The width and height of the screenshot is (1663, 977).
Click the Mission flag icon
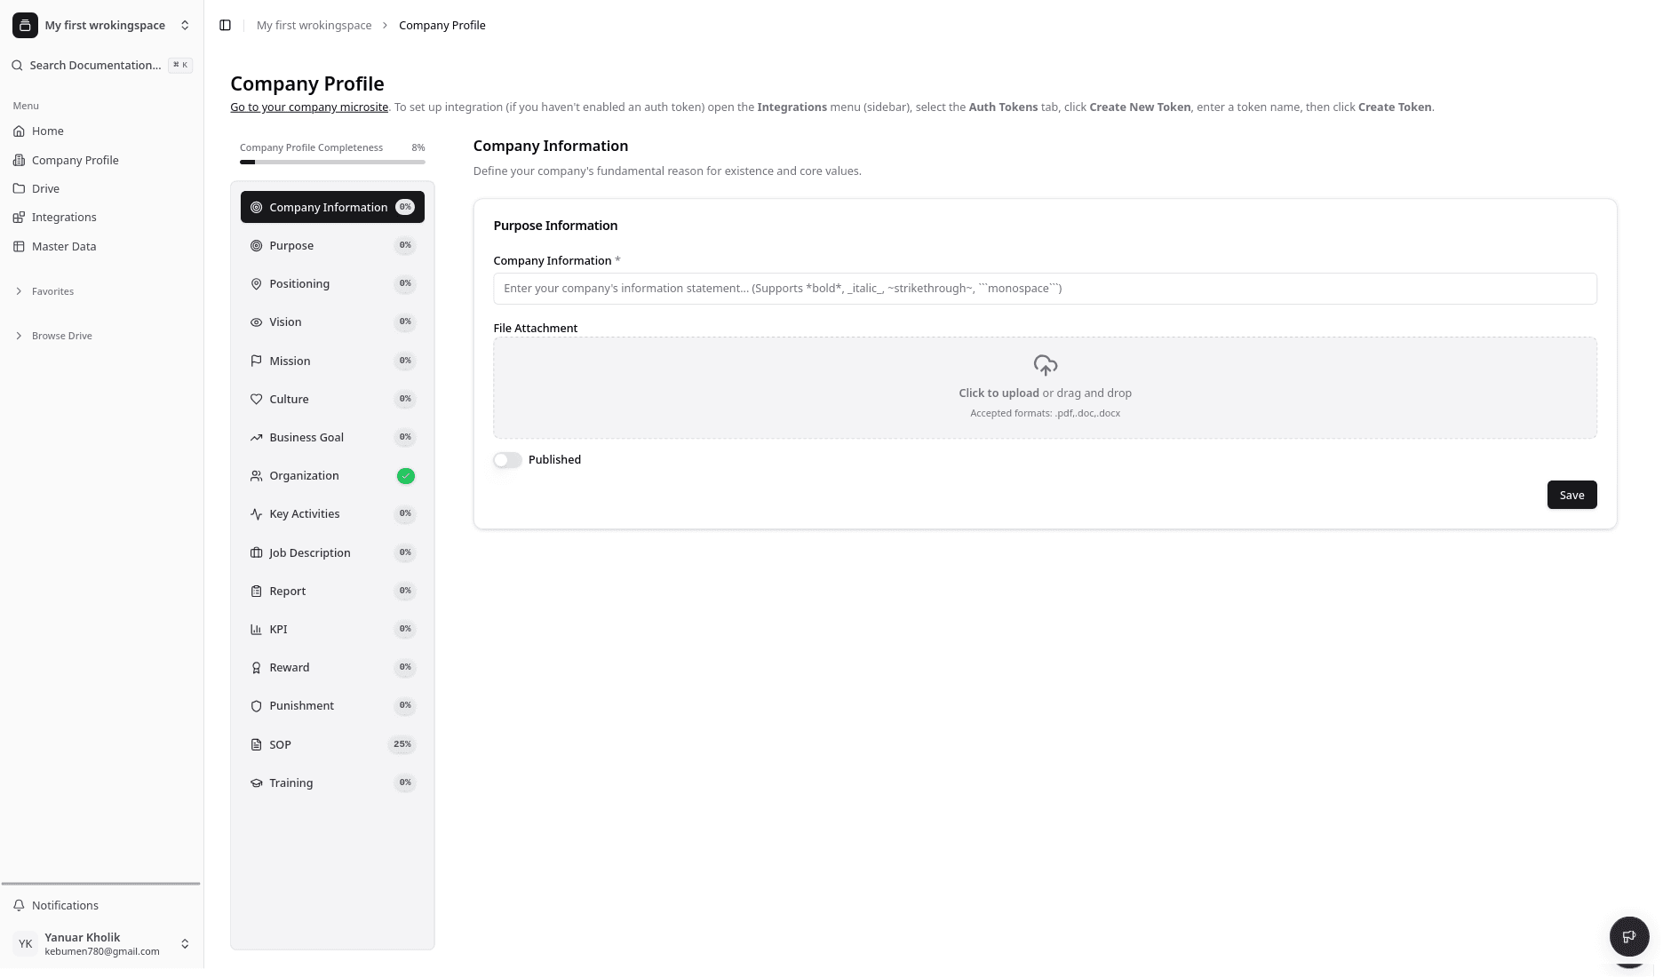[256, 361]
